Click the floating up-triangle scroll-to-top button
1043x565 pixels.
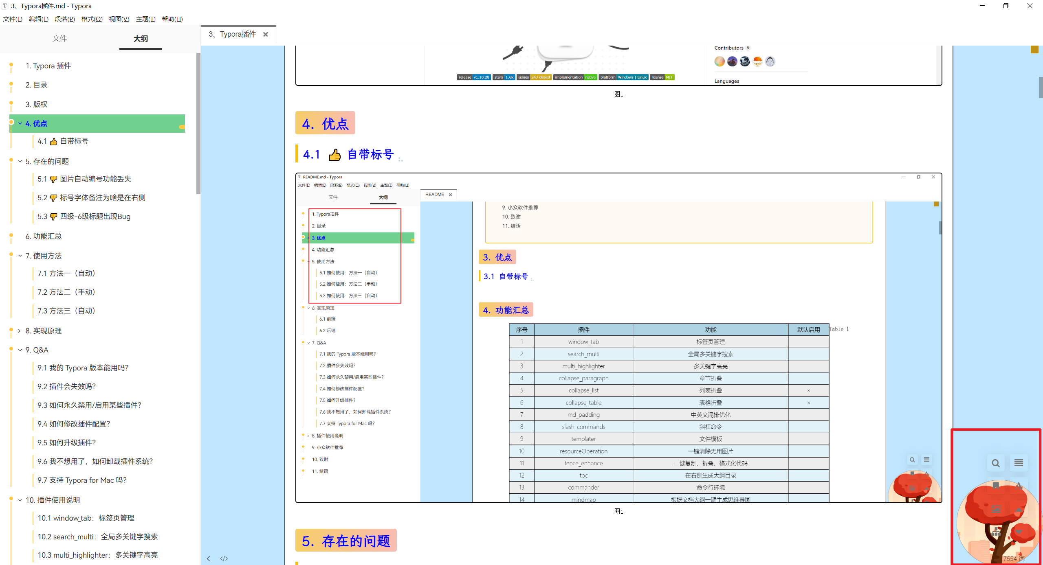(x=1019, y=509)
